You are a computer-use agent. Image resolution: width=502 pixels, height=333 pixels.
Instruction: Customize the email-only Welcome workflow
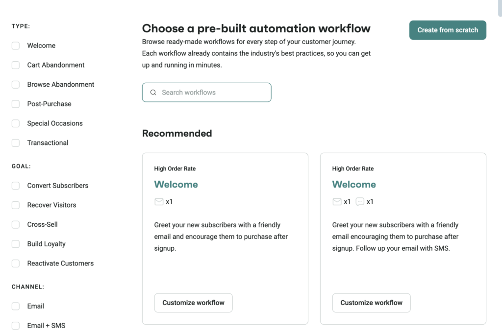[193, 303]
